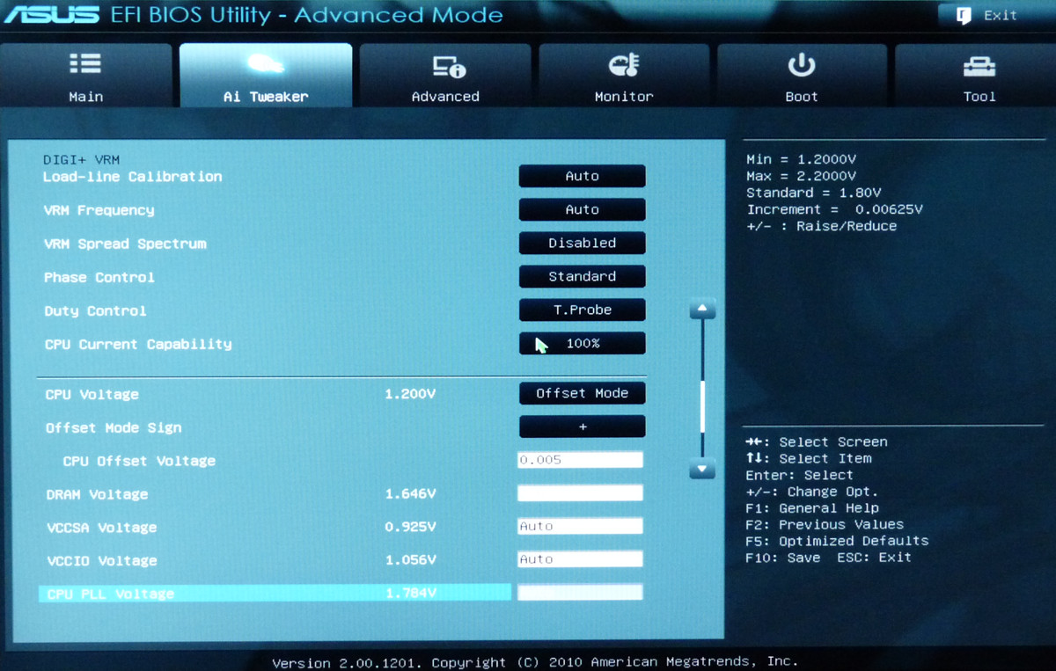1056x671 pixels.
Task: Click the F2: Previous Values hint
Action: [x=824, y=524]
